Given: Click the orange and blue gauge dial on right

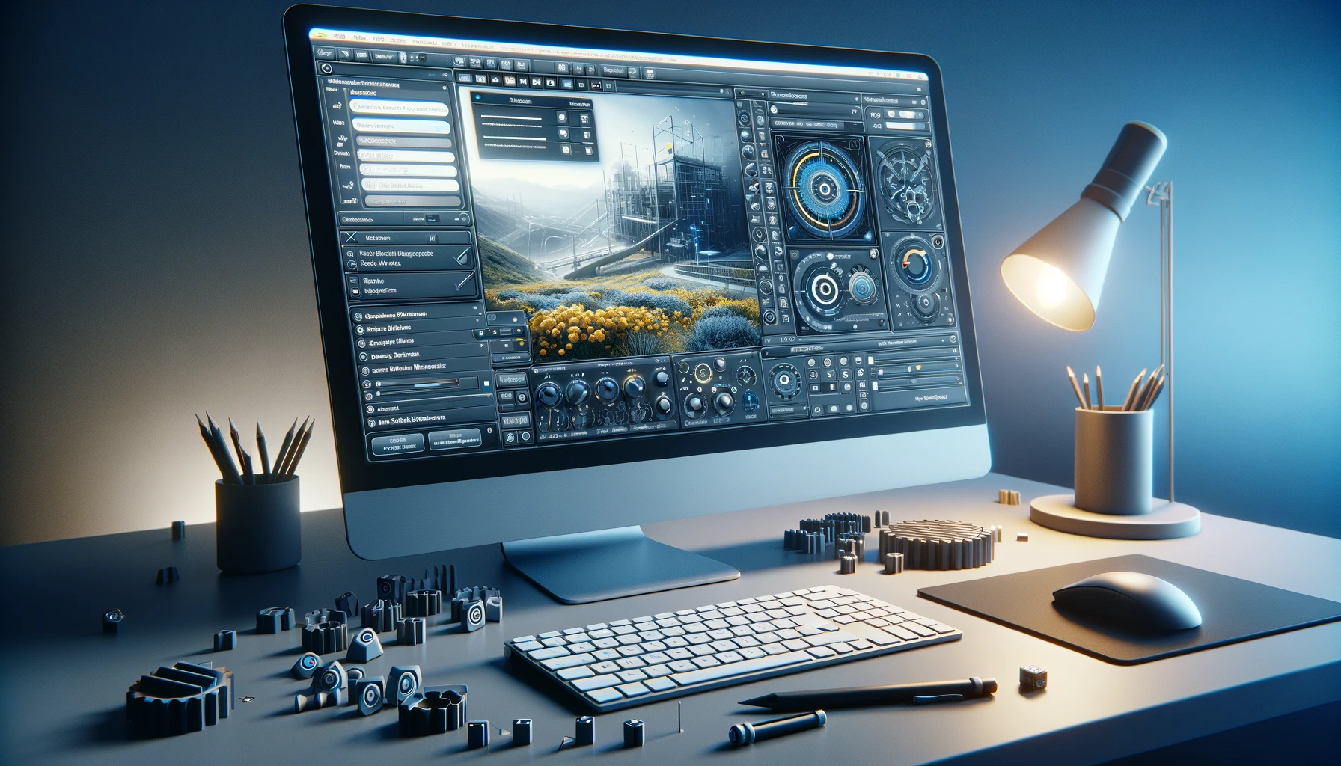Looking at the screenshot, I should pyautogui.click(x=916, y=266).
